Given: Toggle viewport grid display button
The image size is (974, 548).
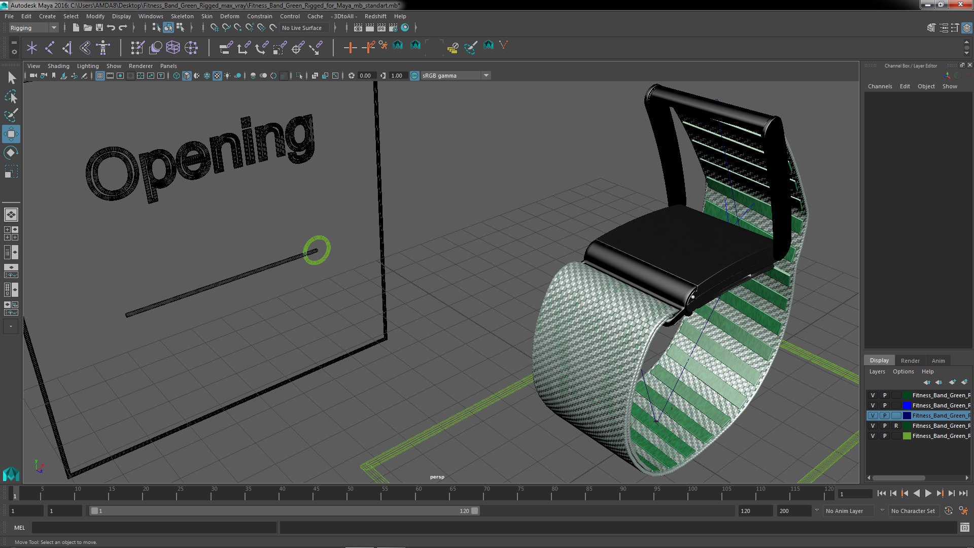Looking at the screenshot, I should point(100,76).
